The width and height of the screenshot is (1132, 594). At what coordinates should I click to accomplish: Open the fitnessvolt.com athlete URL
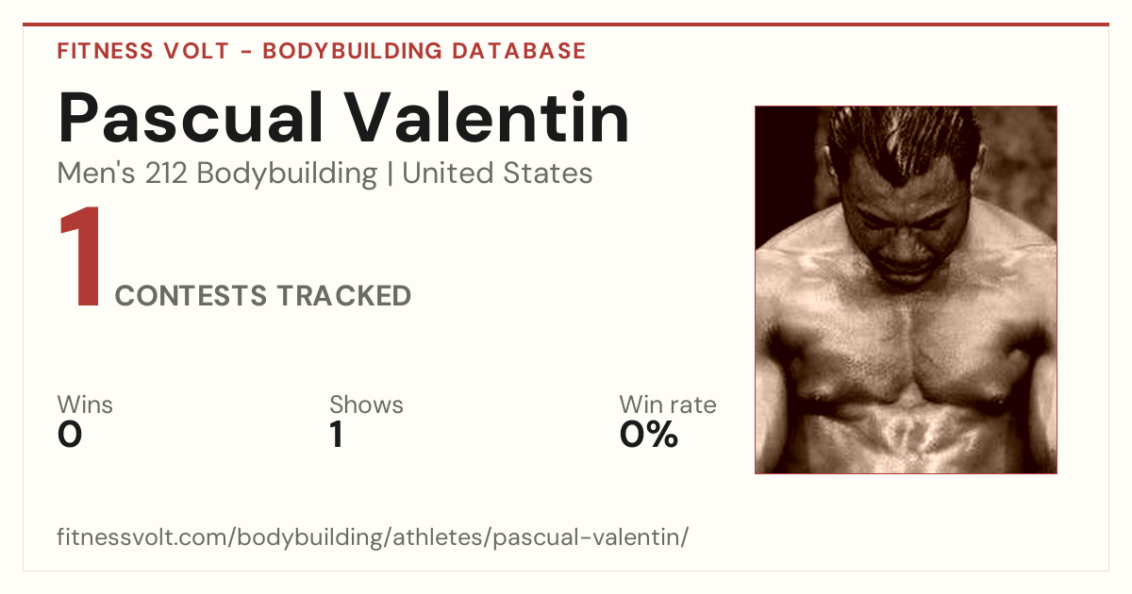[373, 538]
